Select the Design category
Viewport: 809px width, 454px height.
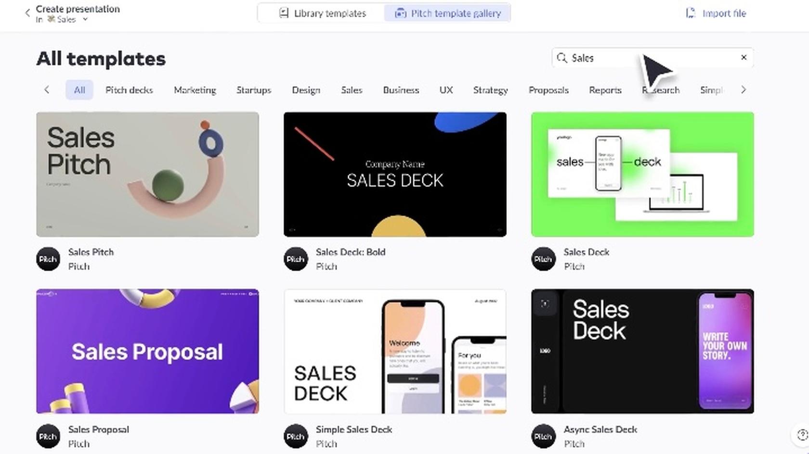[306, 90]
